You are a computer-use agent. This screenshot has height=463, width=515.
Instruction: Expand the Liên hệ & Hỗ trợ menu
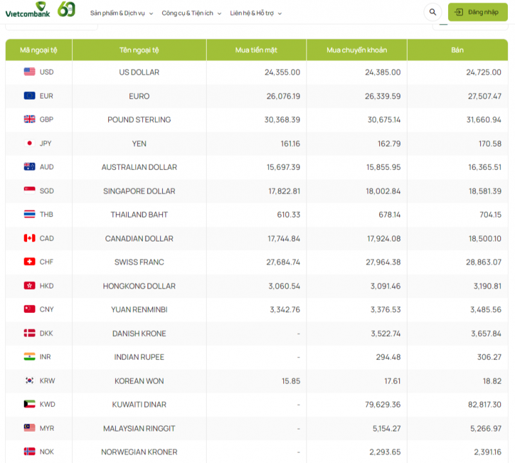tap(256, 13)
